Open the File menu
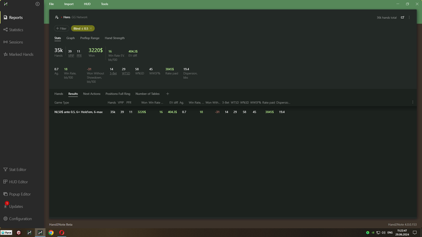This screenshot has width=422, height=237. pos(51,4)
